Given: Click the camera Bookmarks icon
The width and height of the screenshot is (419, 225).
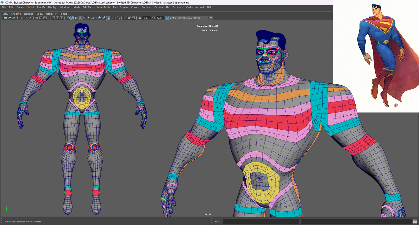Looking at the screenshot, I should [x=18, y=18].
